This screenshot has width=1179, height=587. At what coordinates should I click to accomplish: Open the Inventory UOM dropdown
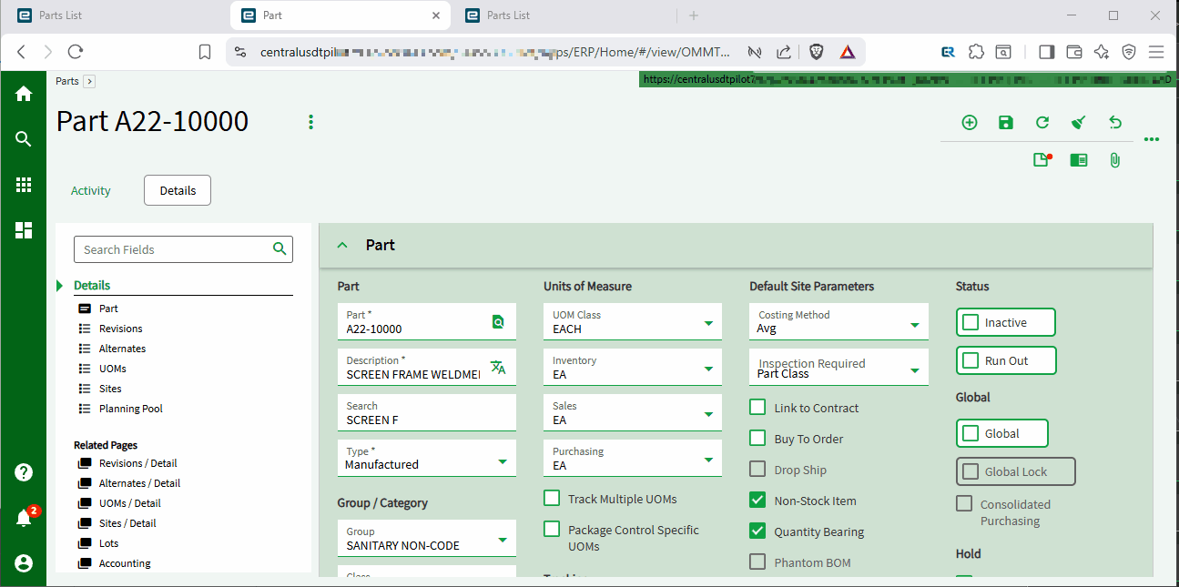point(633,367)
